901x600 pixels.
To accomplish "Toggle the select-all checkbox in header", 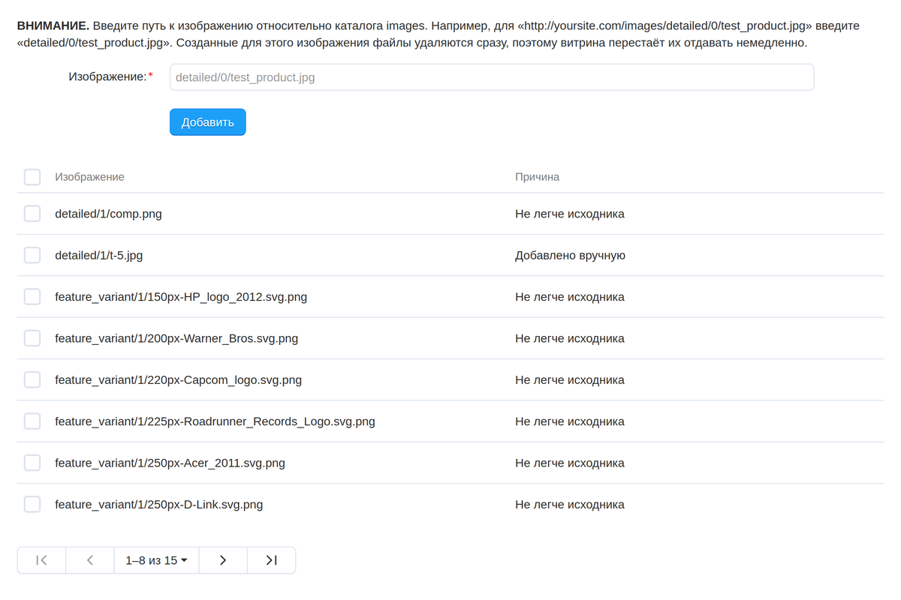I will point(32,177).
